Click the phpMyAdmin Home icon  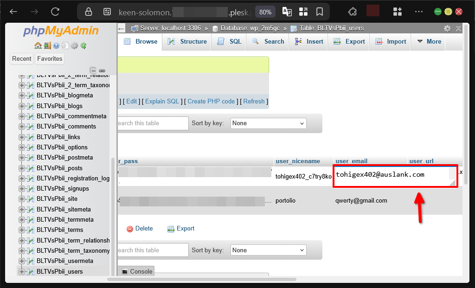coord(38,45)
